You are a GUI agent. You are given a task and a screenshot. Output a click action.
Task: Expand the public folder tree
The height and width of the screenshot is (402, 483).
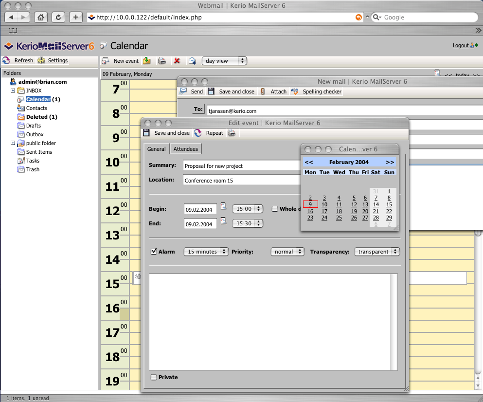(x=13, y=143)
